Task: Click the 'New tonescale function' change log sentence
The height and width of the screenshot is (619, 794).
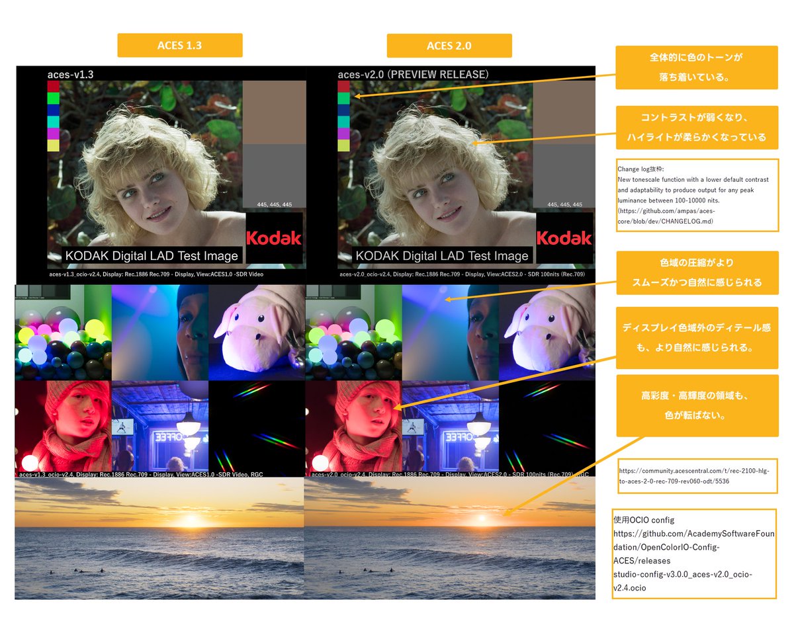Action: [695, 190]
